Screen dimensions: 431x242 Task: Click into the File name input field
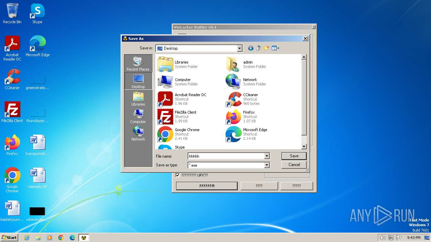coord(226,156)
